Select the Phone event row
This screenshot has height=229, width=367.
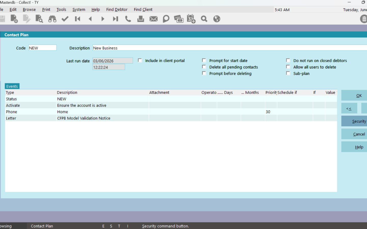[x=171, y=112]
